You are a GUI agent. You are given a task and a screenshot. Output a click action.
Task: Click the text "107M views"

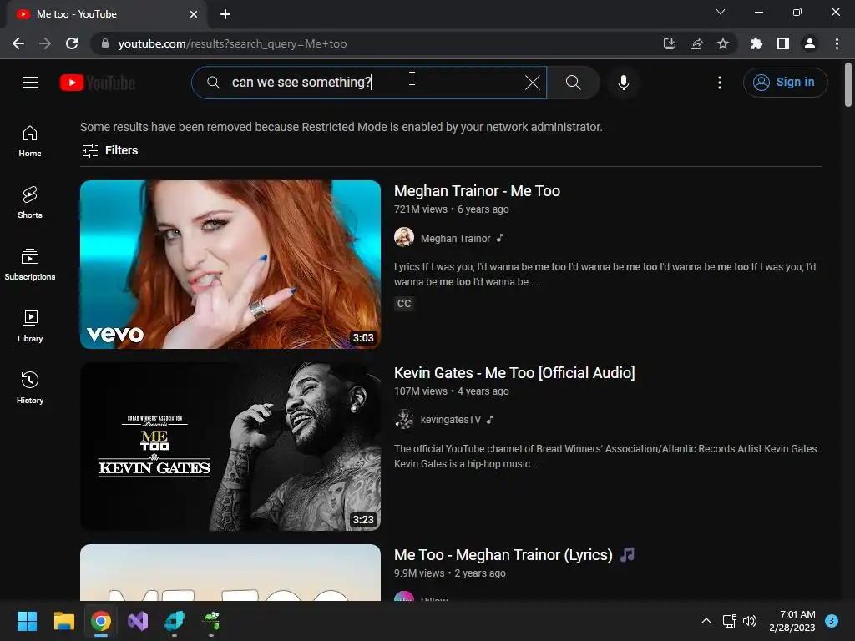[421, 391]
